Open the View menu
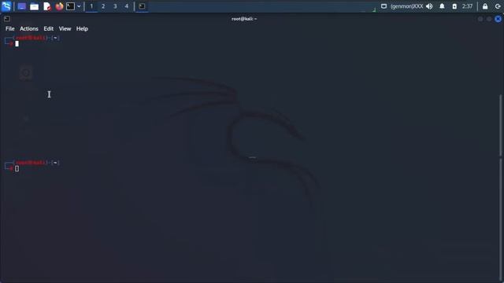 pyautogui.click(x=65, y=28)
